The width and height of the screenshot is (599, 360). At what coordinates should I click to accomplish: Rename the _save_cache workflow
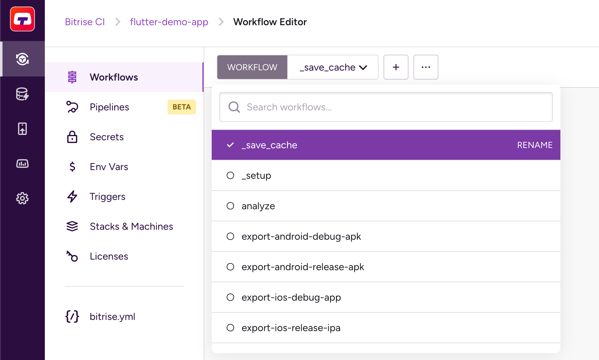point(535,145)
